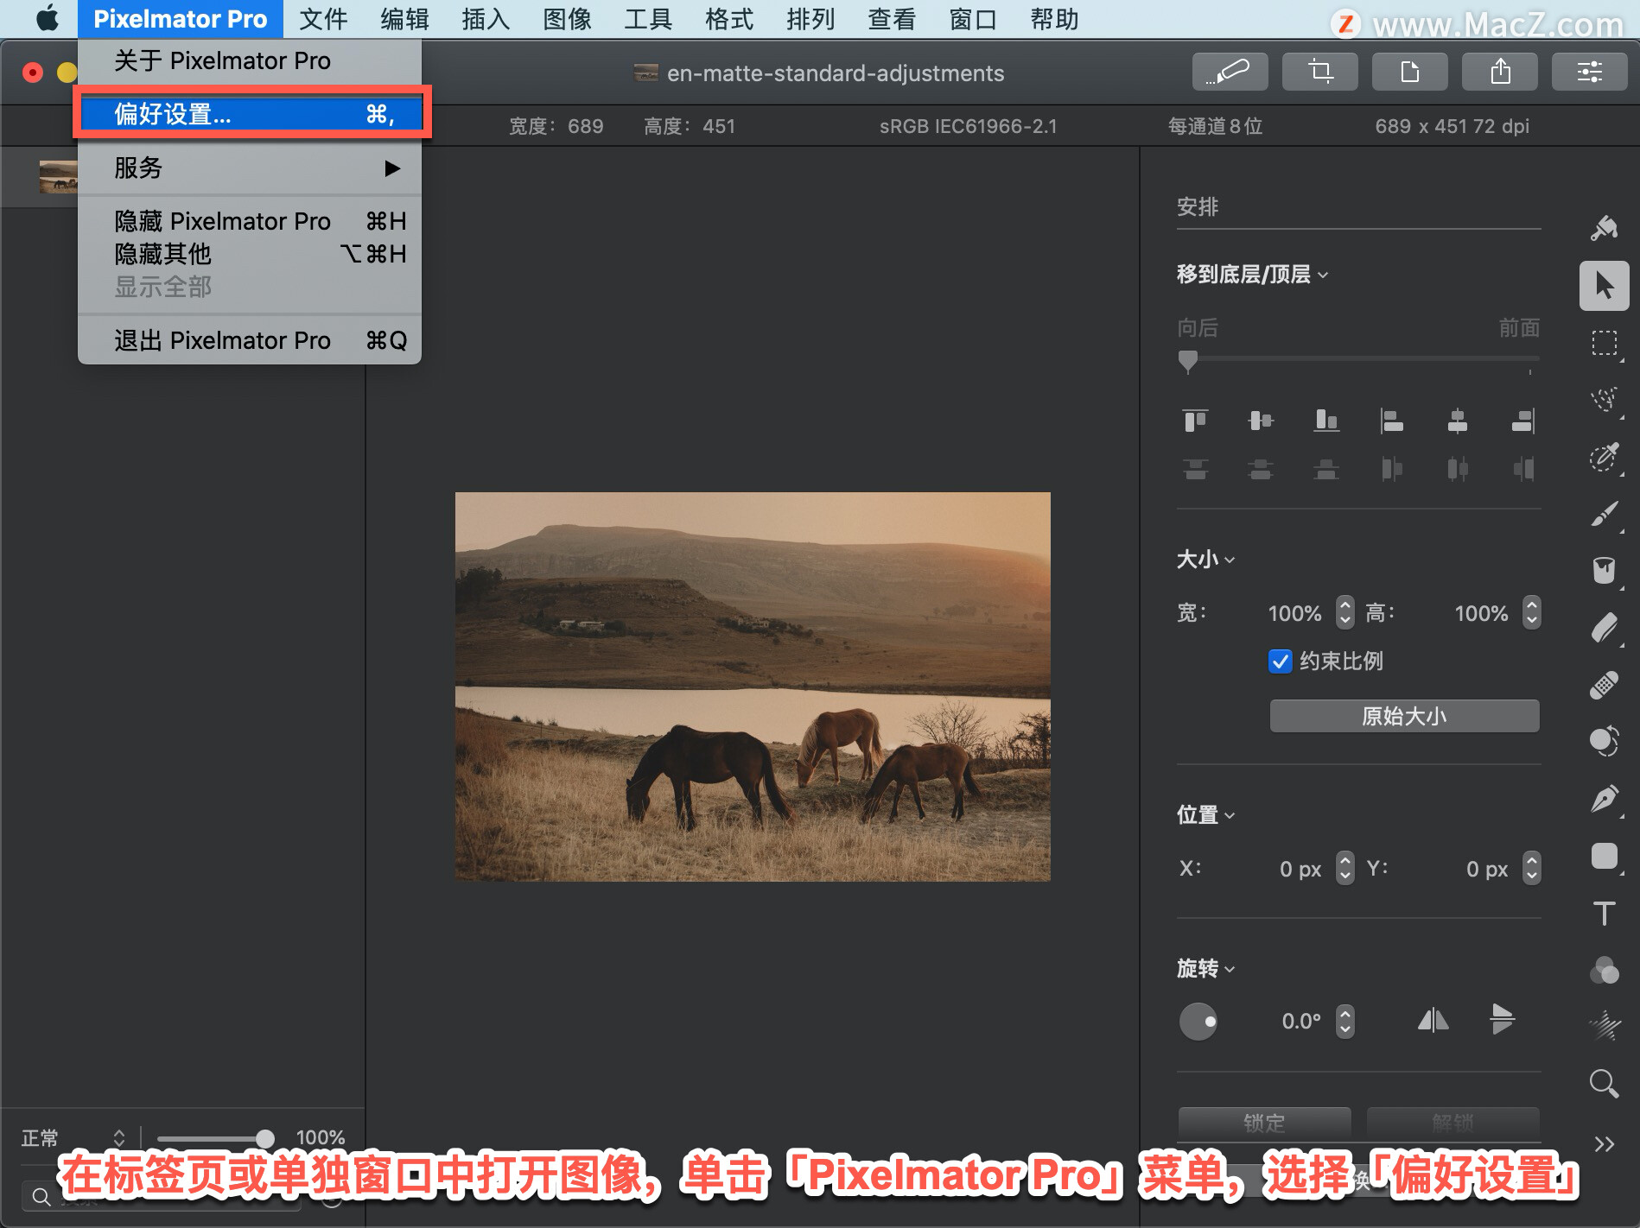Select the color effects circles tool
This screenshot has width=1640, height=1228.
point(1604,970)
